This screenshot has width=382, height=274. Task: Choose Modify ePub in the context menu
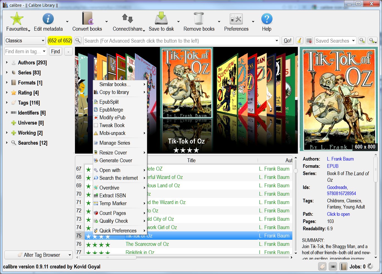120,118
